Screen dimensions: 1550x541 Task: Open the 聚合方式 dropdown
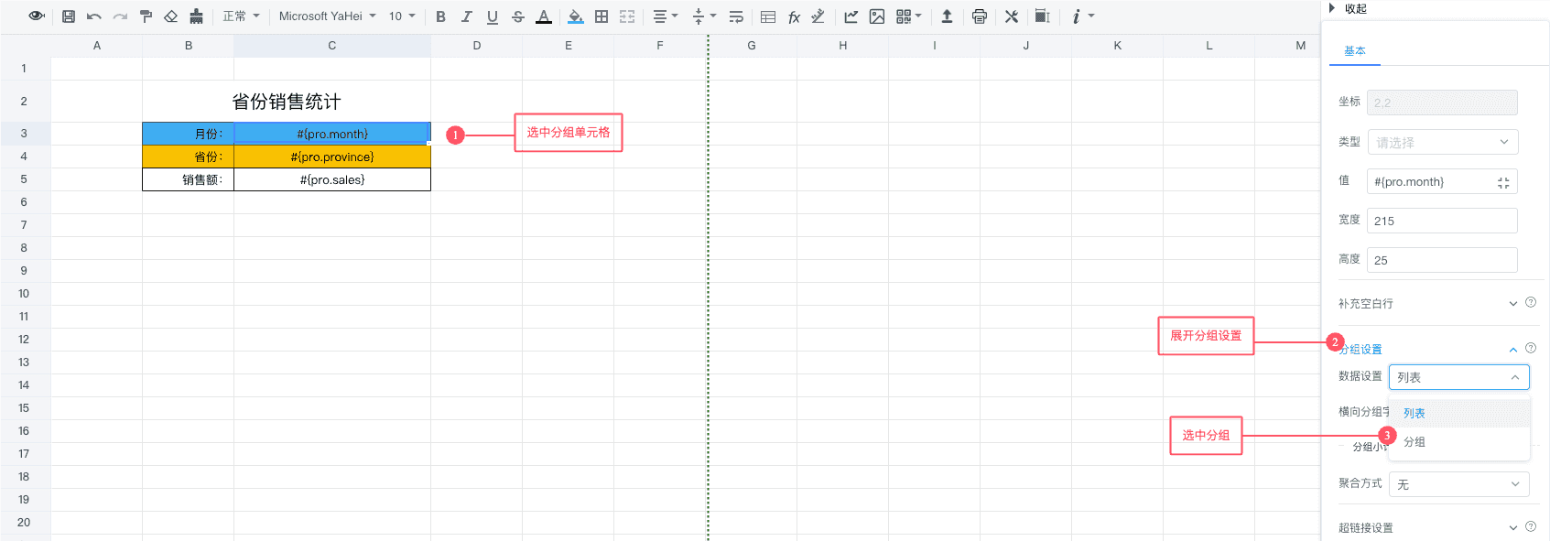tap(1458, 484)
